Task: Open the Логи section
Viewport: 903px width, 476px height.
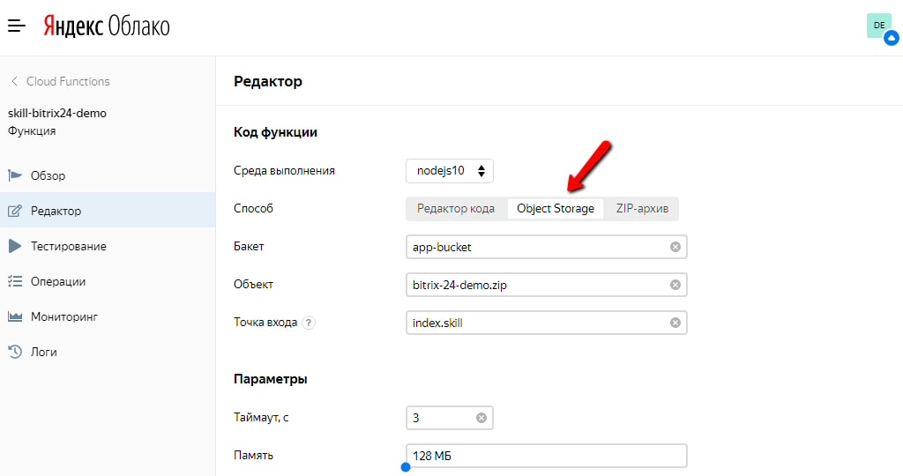Action: [x=108, y=351]
